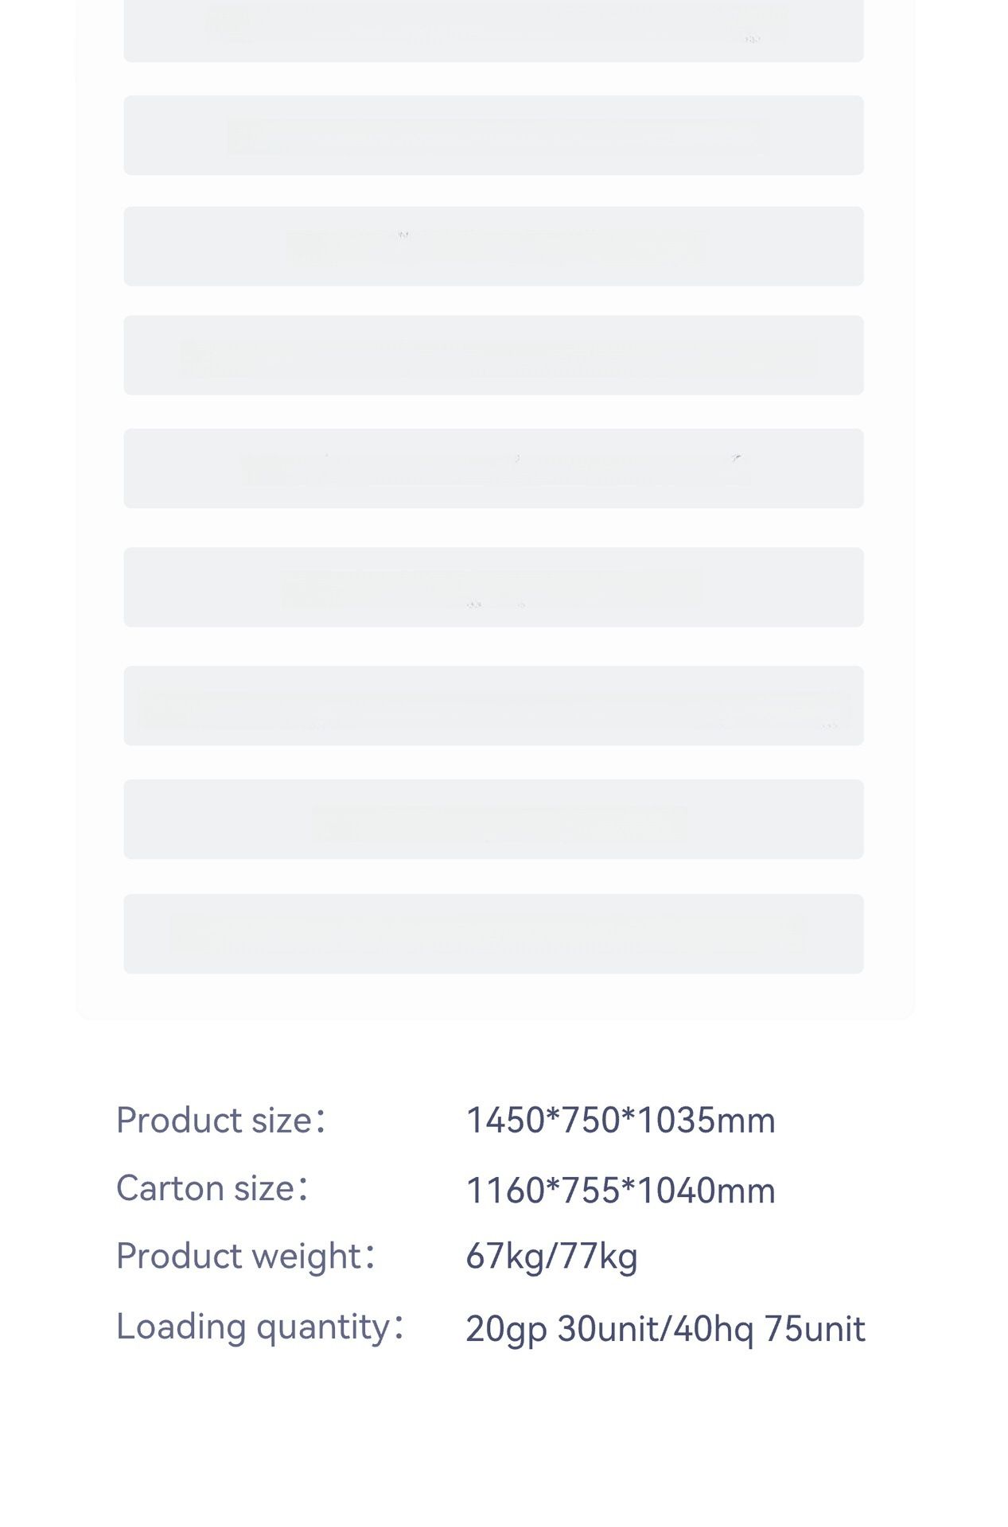Click the sixth gray specification row
The width and height of the screenshot is (1008, 1527).
click(493, 587)
